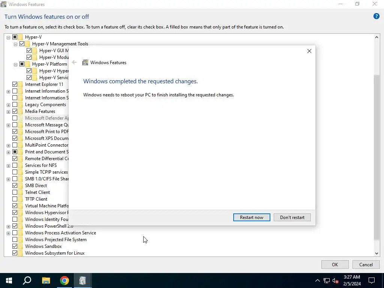Click the feature list scroll down arrow
Screen dimensions: 384x288
coord(376,253)
